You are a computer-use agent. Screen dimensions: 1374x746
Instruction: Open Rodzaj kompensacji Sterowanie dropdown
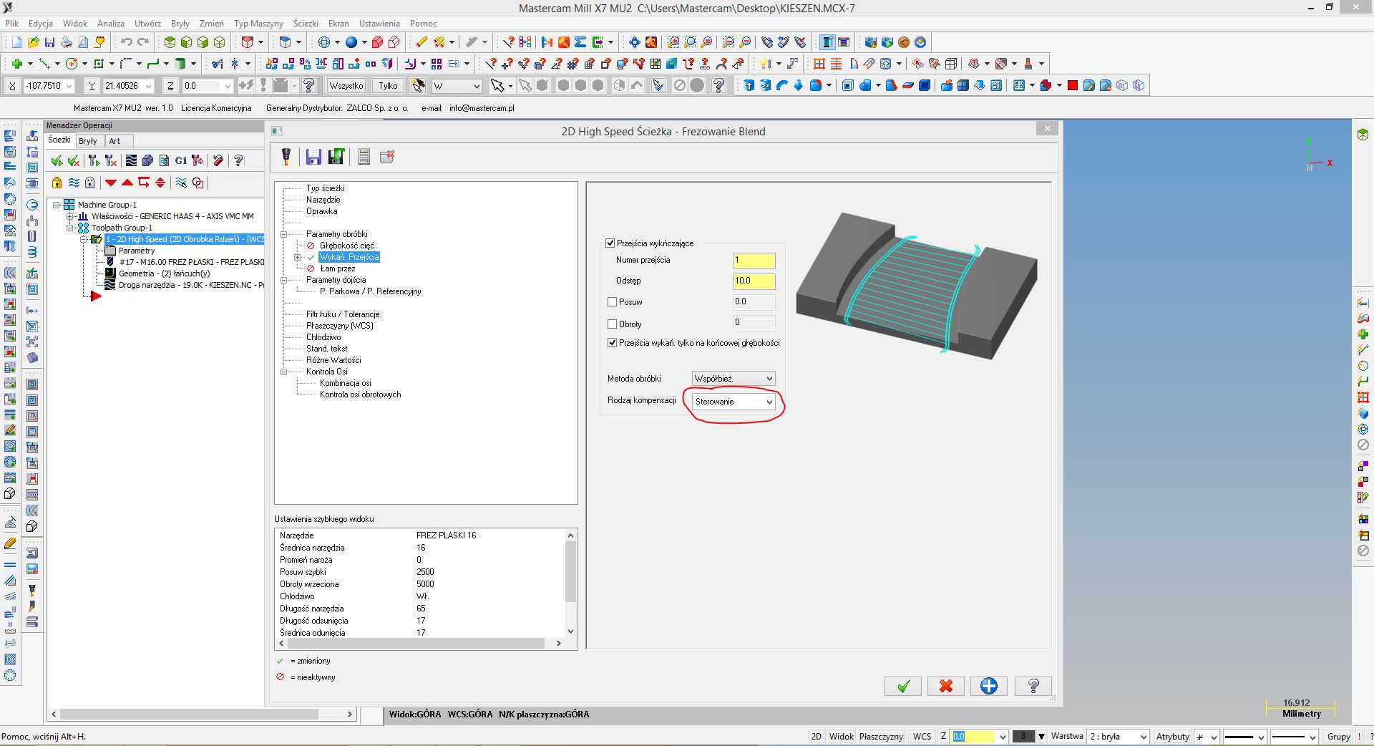pos(734,402)
